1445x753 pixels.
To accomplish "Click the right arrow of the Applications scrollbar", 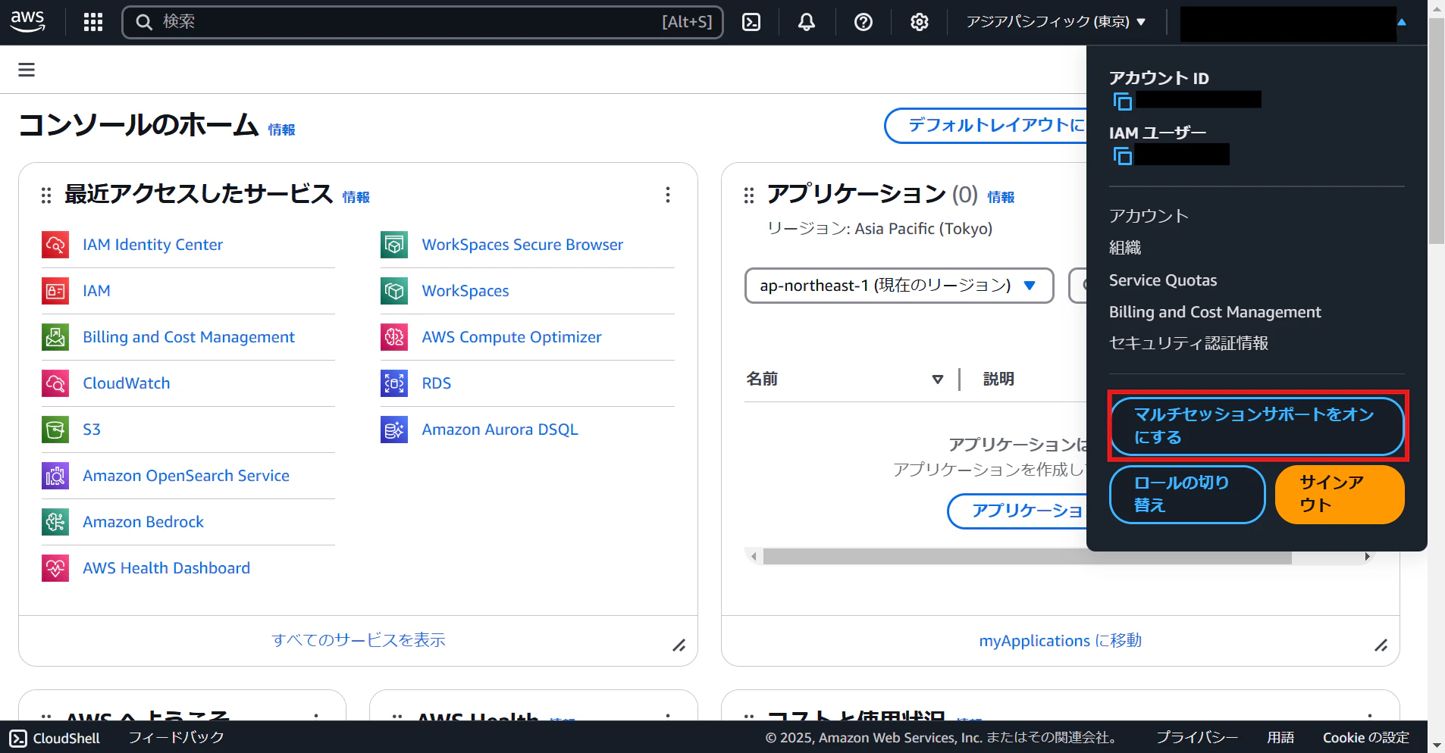I will [x=1367, y=557].
